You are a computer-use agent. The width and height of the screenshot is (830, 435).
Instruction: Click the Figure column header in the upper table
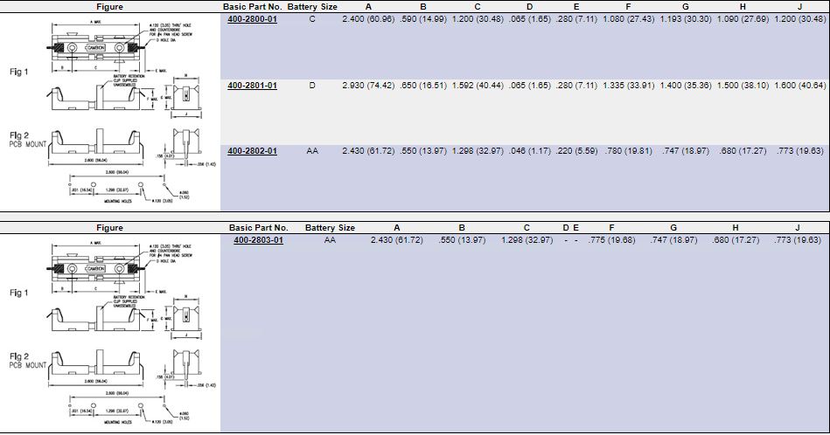[109, 7]
